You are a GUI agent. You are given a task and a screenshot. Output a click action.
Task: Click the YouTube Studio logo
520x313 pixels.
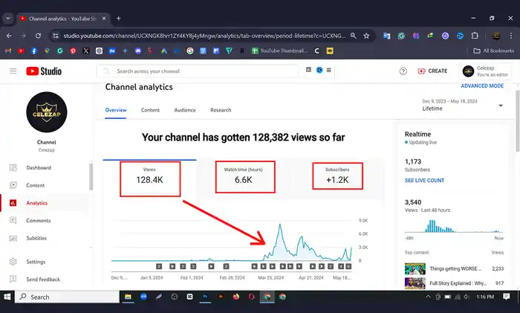tap(44, 71)
